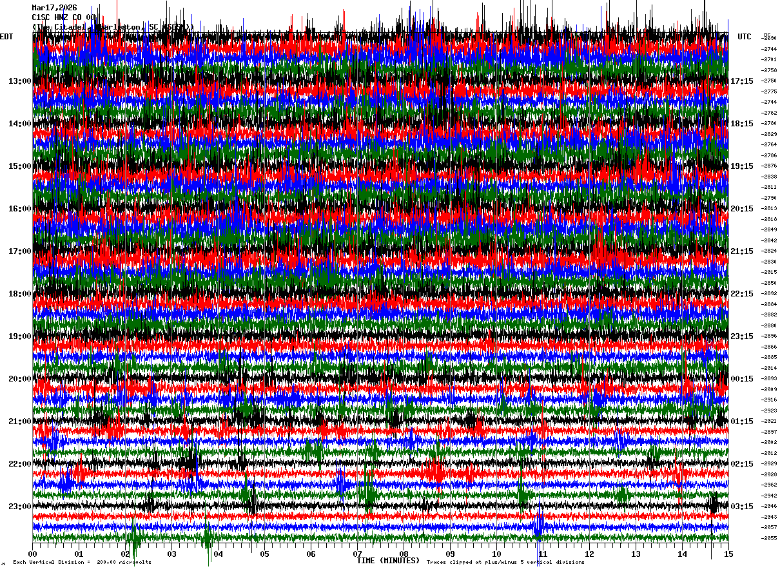
Task: Select the 22:00 EDT time label
Action: 20,464
